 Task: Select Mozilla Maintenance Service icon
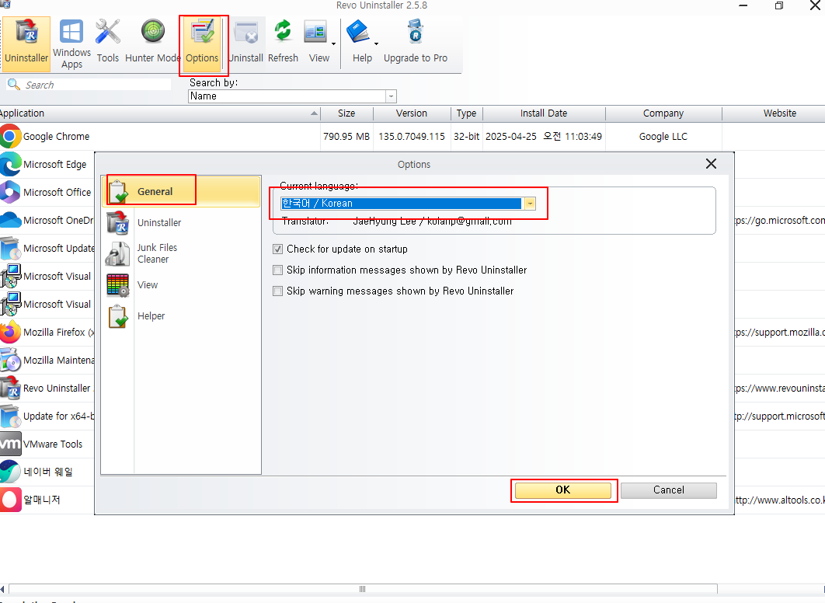(11, 360)
